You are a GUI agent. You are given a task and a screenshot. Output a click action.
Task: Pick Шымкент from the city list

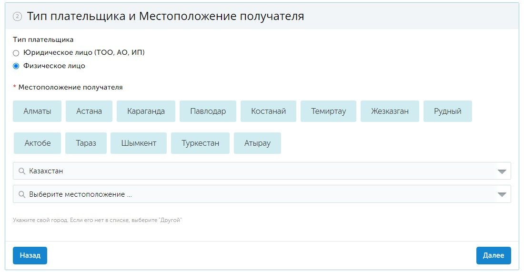[139, 143]
